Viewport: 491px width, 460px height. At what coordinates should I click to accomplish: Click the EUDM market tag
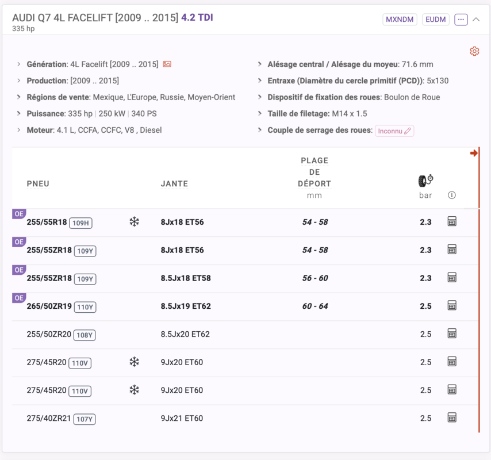click(x=436, y=20)
